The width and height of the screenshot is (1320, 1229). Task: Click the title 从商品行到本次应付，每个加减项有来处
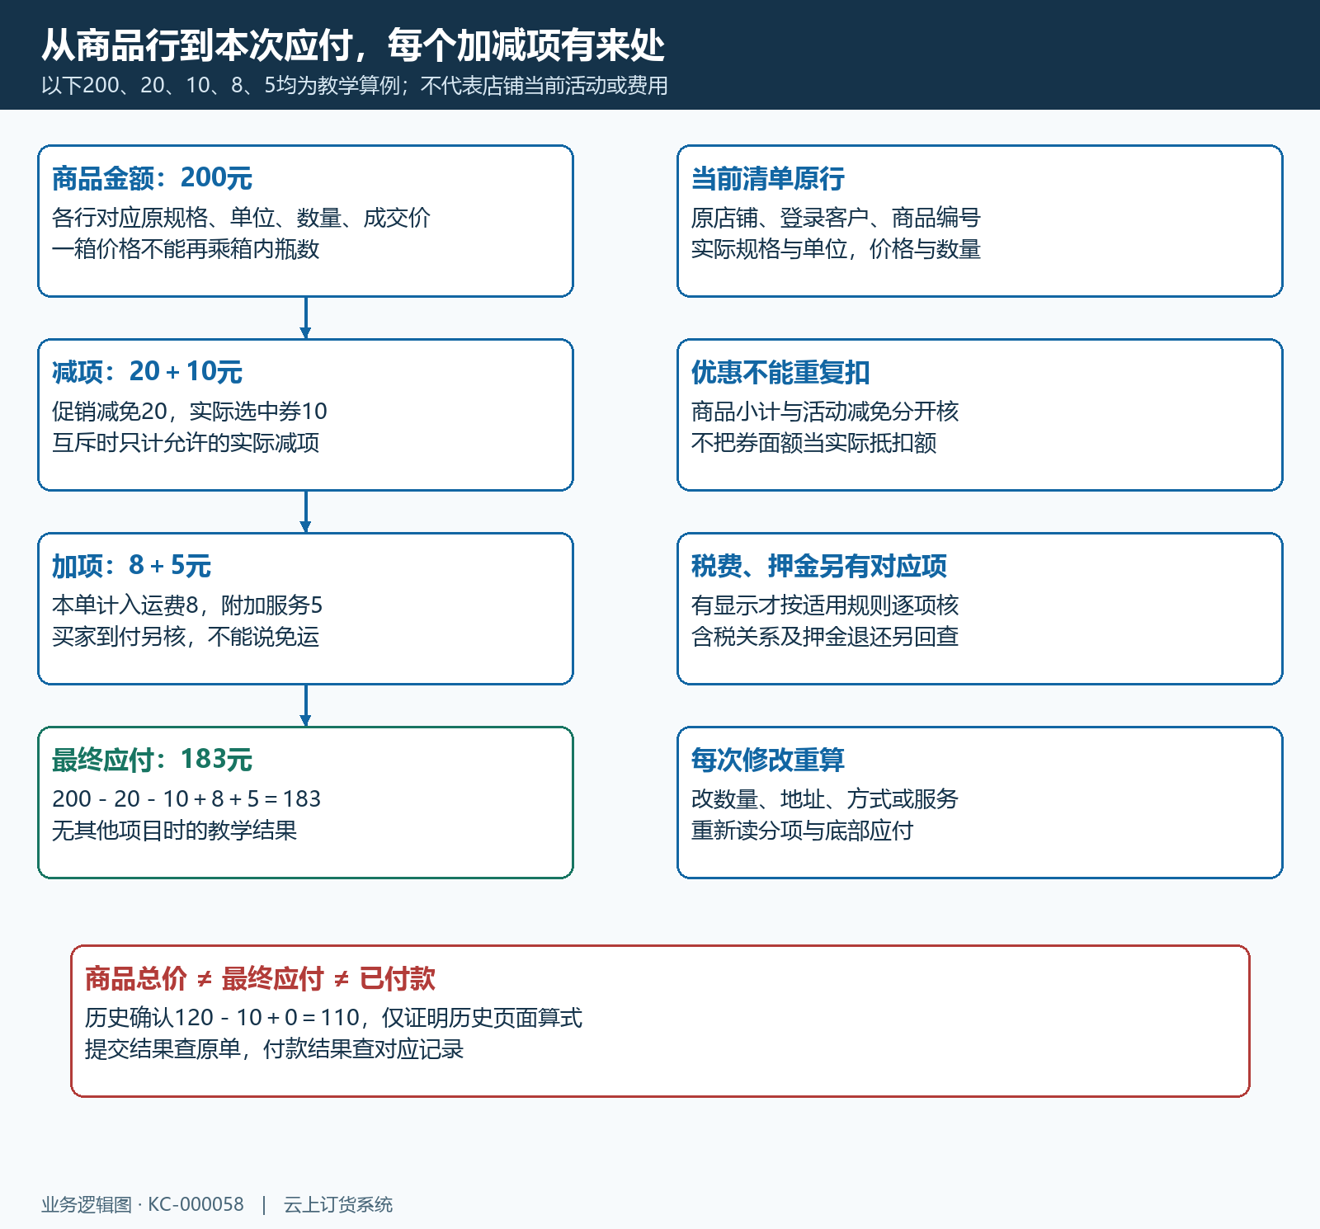pyautogui.click(x=353, y=45)
